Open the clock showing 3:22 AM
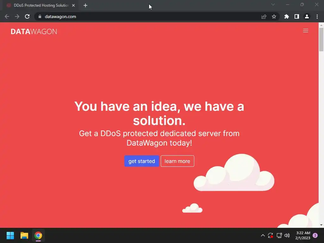The height and width of the screenshot is (243, 324). 303,235
